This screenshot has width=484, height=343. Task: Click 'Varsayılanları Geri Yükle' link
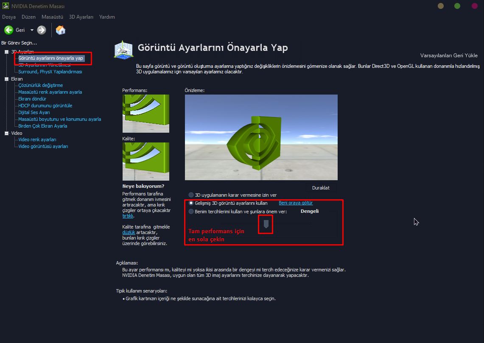pyautogui.click(x=449, y=56)
